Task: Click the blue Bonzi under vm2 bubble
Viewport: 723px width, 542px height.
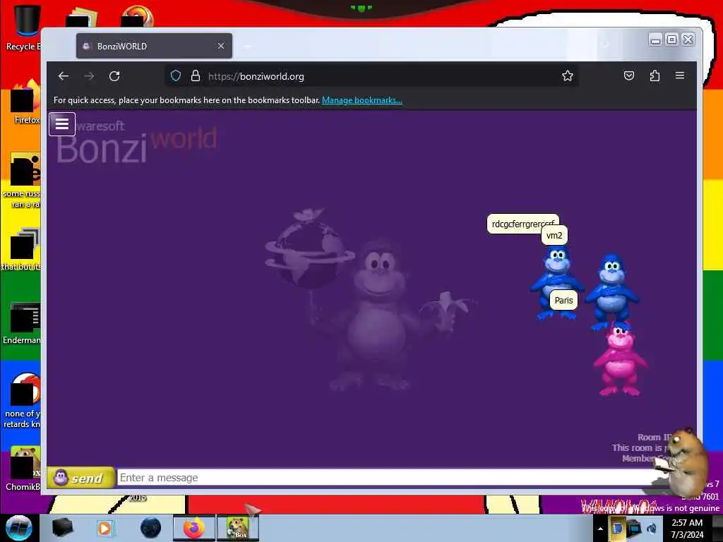Action: coord(556,282)
